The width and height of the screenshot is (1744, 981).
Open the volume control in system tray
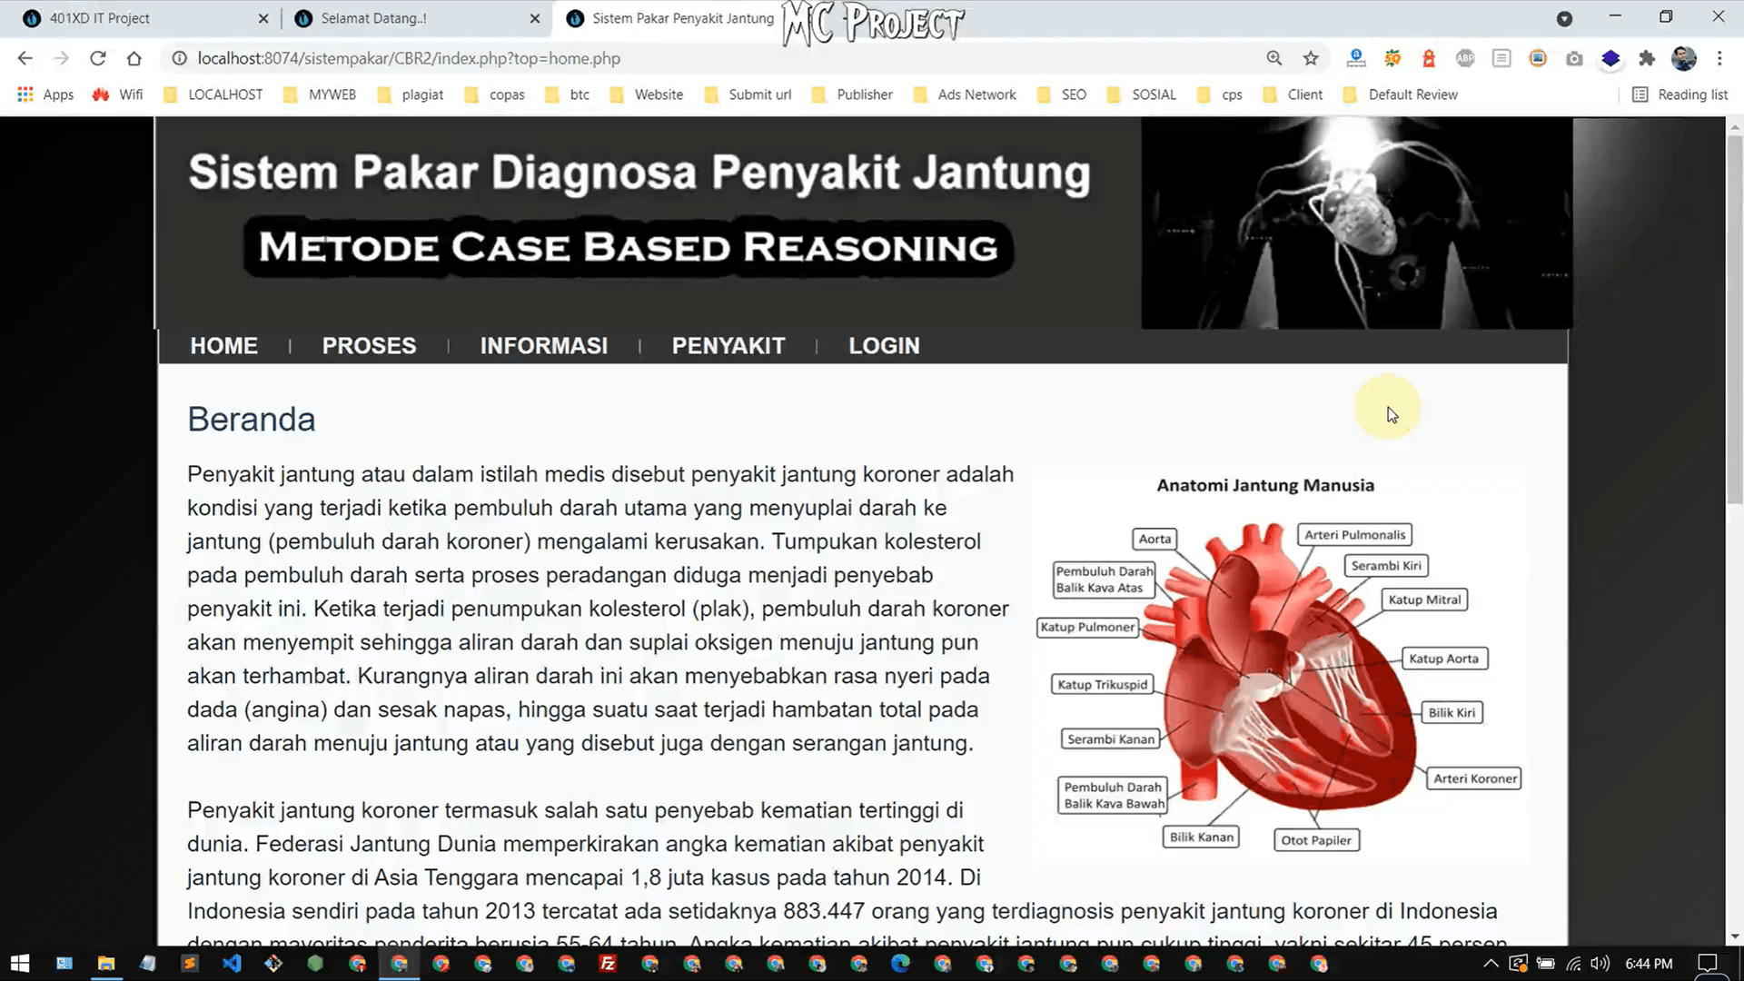1600,963
